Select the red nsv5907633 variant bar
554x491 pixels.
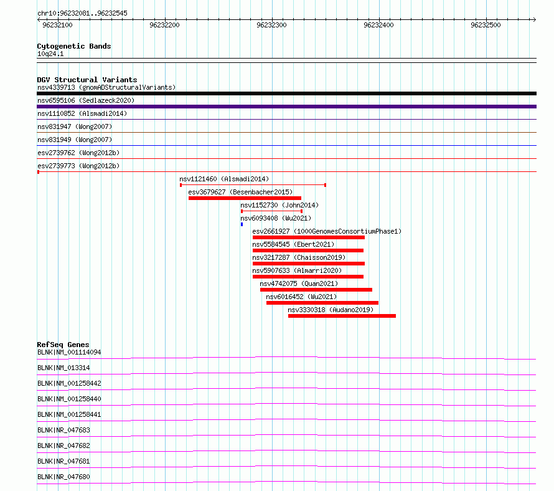pyautogui.click(x=308, y=277)
